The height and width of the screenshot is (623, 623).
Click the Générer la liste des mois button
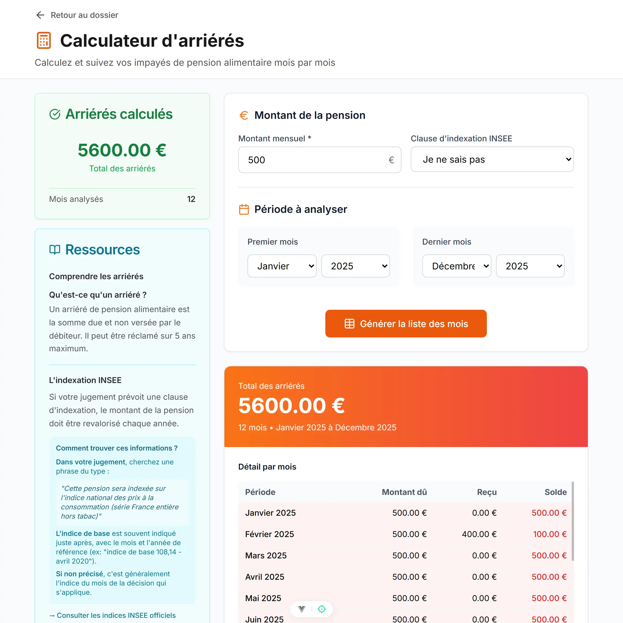pyautogui.click(x=406, y=323)
